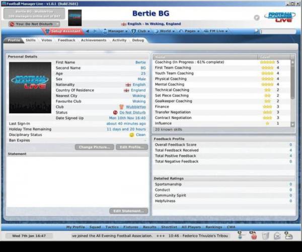Click the WubbleYoo club link
Image resolution: width=302 pixels, height=252 pixels.
point(136,107)
